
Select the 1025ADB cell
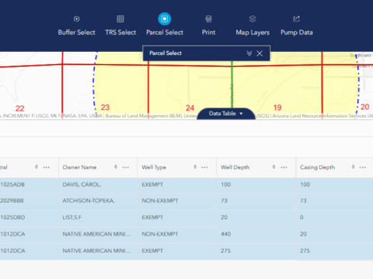29,184
